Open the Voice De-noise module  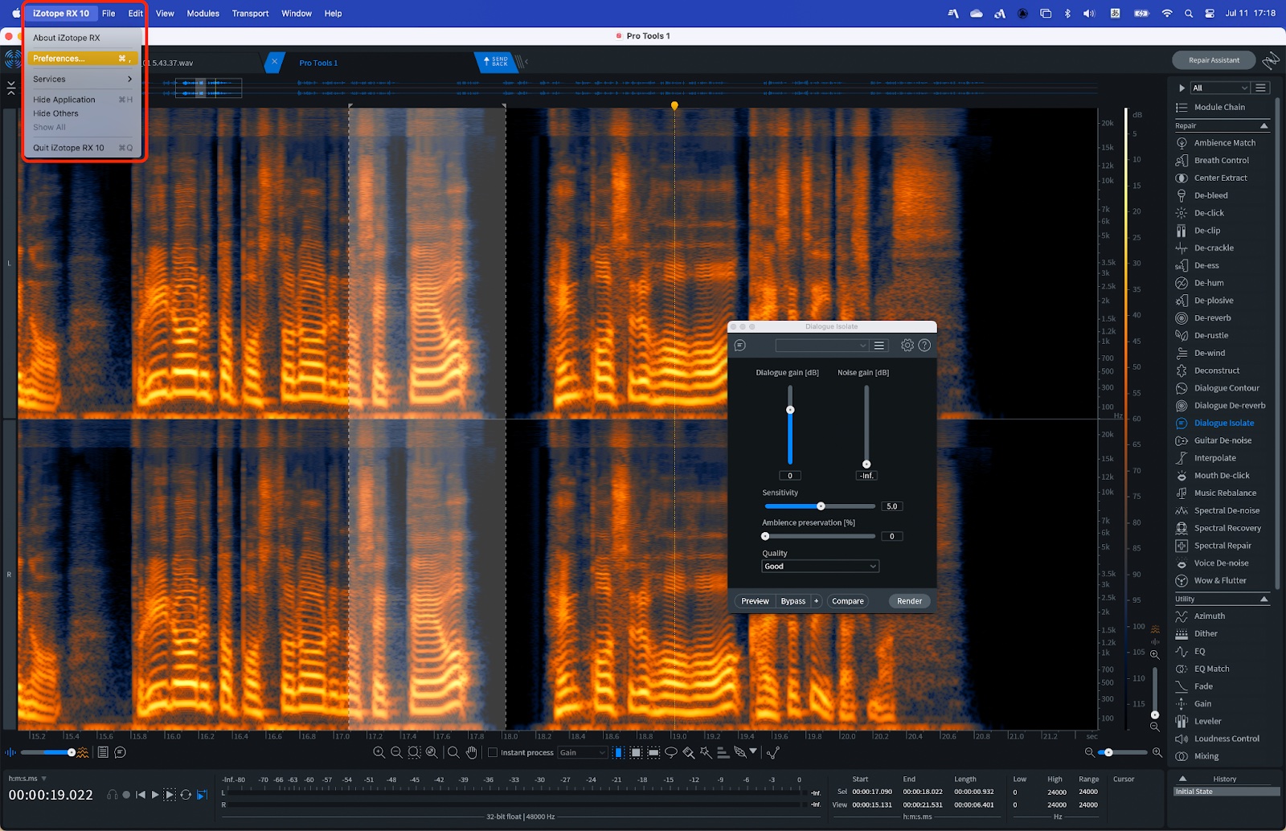click(1222, 564)
